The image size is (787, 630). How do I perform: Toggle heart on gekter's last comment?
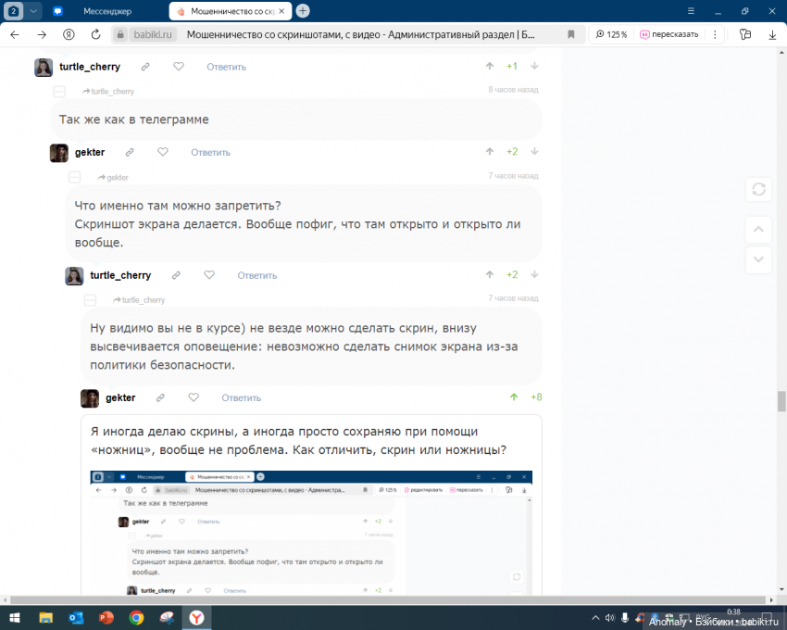click(194, 397)
